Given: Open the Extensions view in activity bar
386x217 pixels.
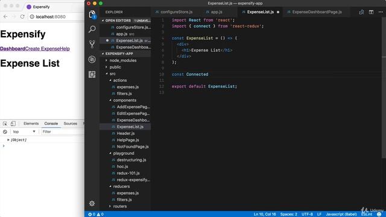Looking at the screenshot, I should (92, 74).
